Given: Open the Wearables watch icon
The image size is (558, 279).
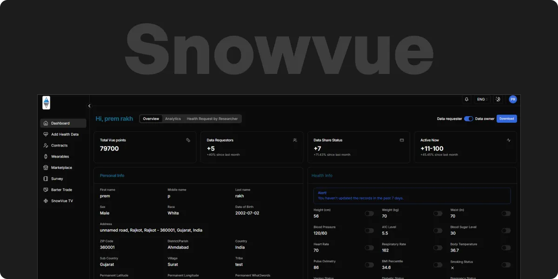Looking at the screenshot, I should click(46, 157).
